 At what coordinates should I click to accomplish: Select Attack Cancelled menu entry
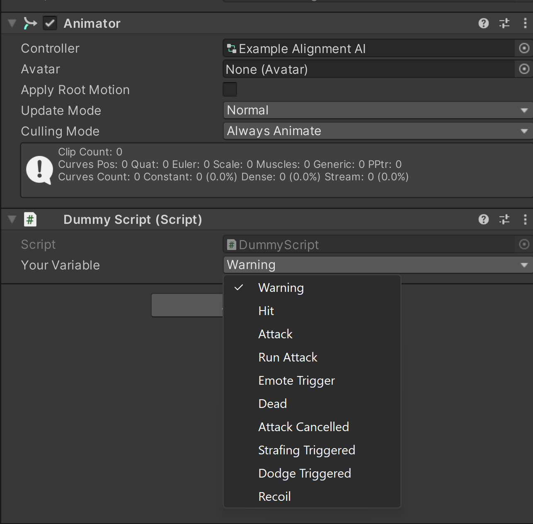(303, 427)
